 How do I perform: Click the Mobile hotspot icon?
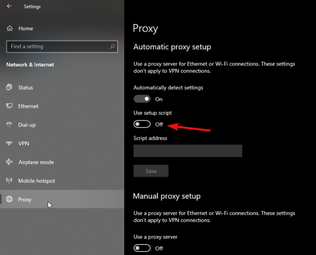point(9,181)
